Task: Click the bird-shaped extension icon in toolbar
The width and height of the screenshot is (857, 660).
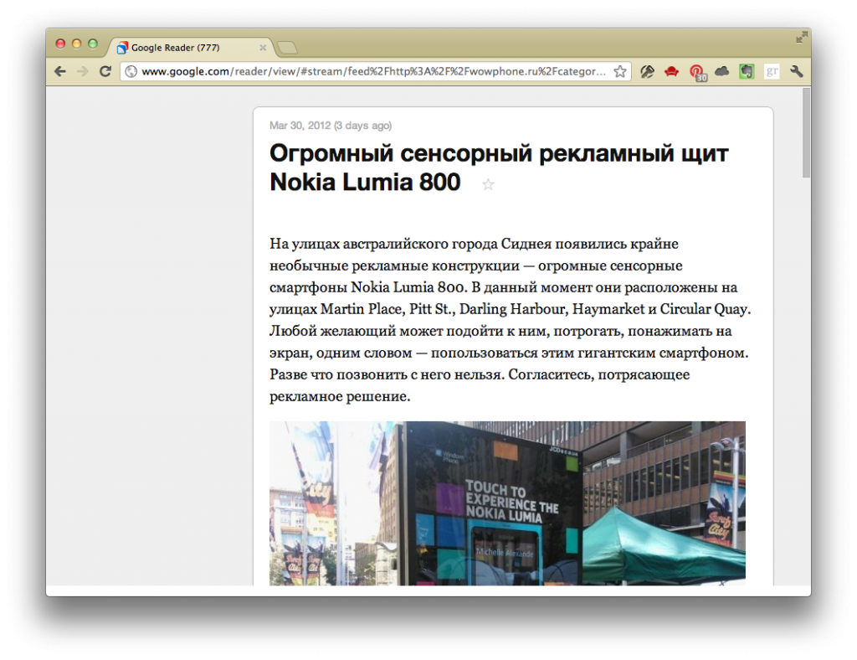Action: (647, 72)
